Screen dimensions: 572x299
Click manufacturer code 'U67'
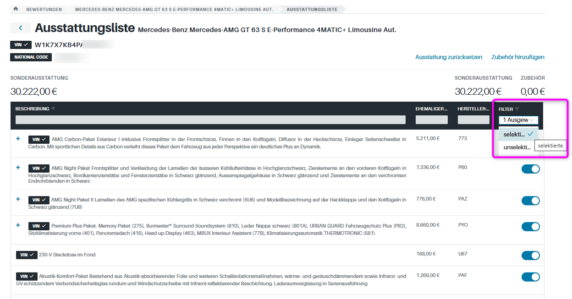(x=462, y=254)
